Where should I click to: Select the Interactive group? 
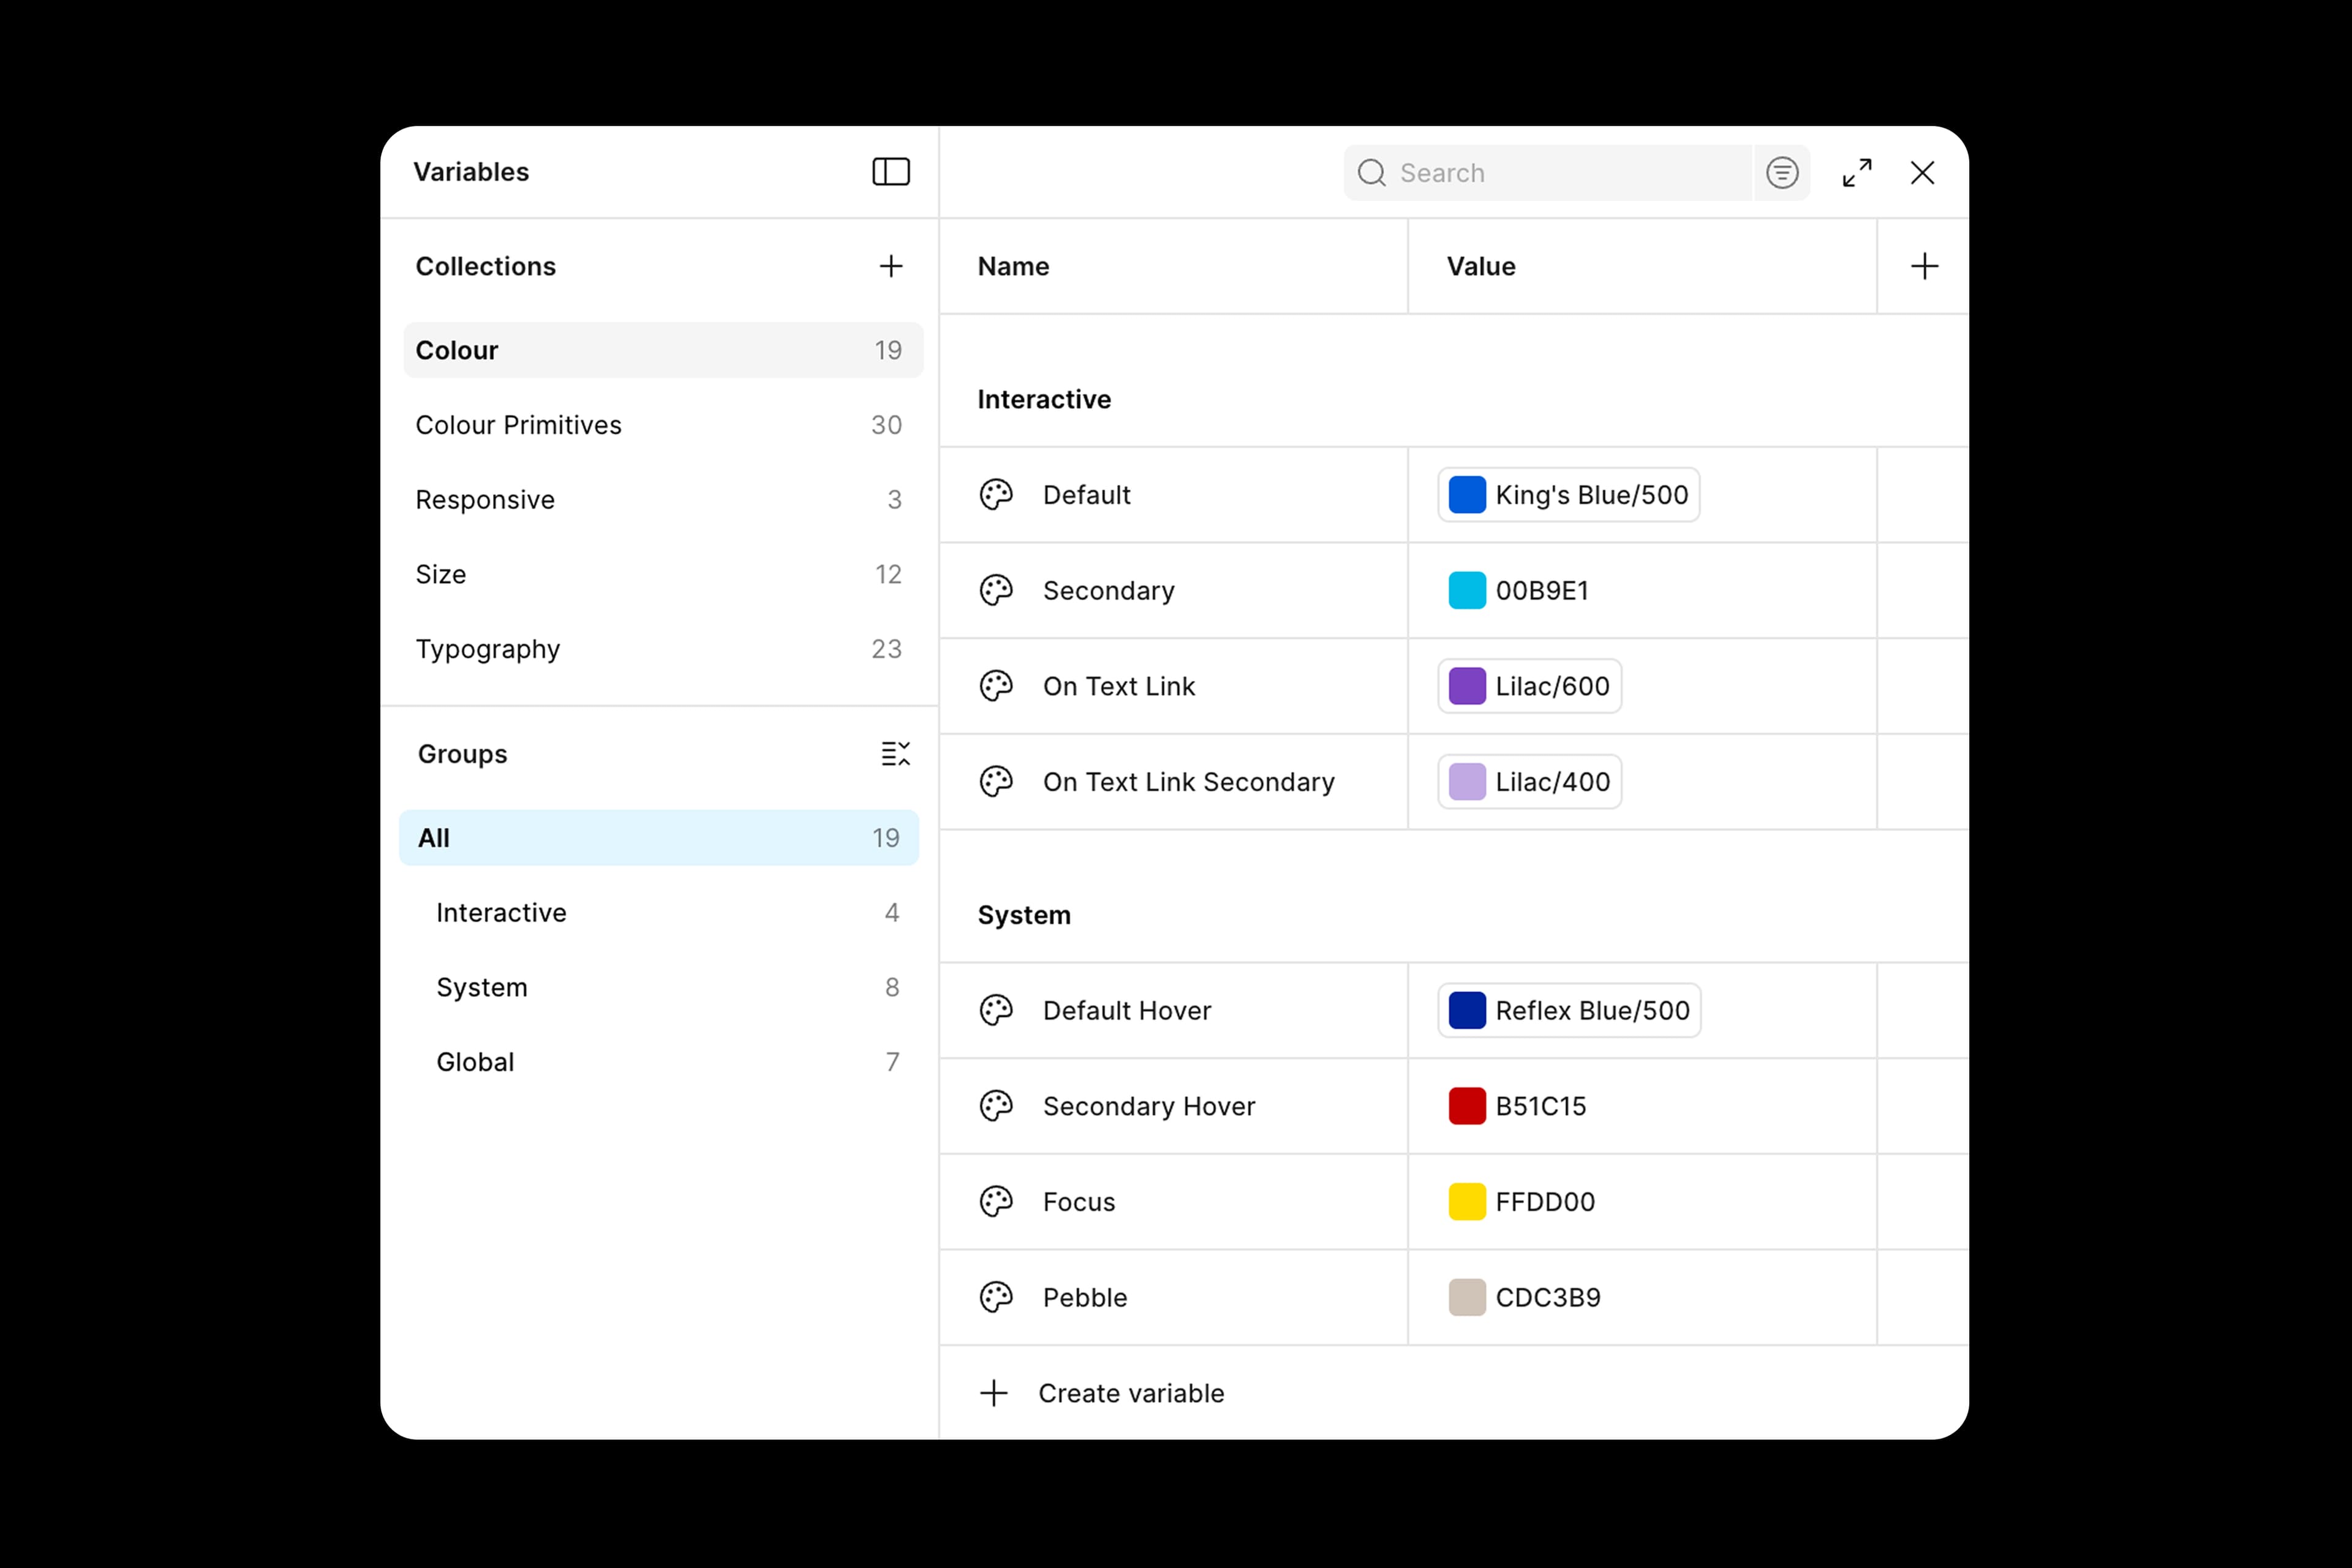(x=501, y=912)
